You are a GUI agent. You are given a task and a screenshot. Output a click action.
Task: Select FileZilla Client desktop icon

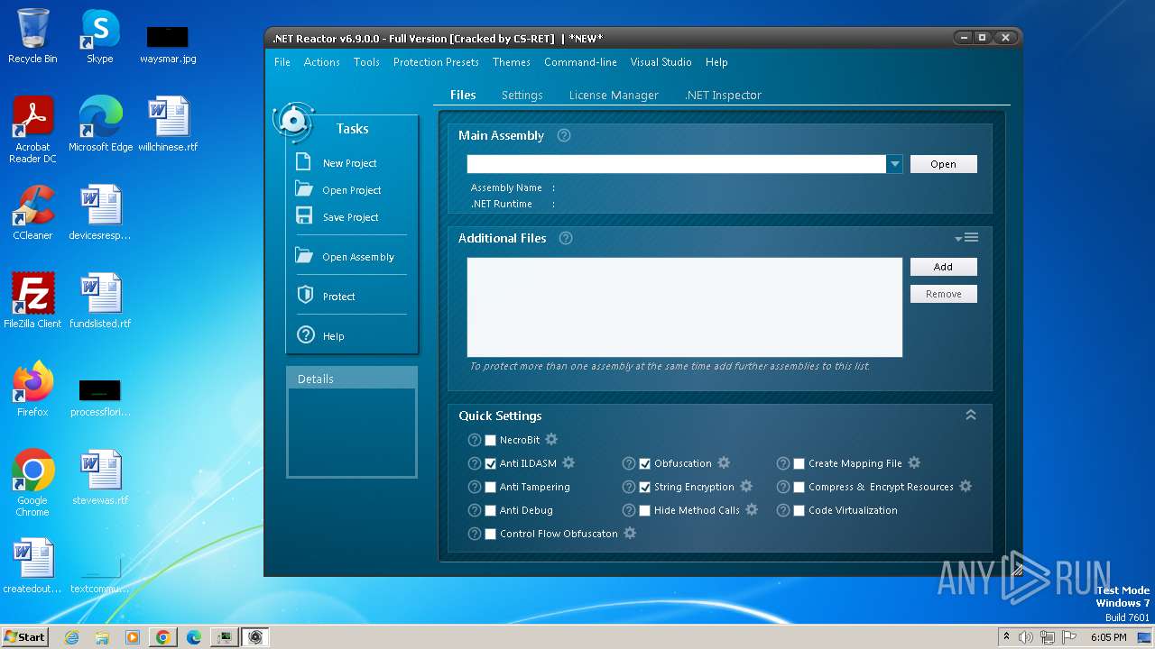[x=32, y=301]
